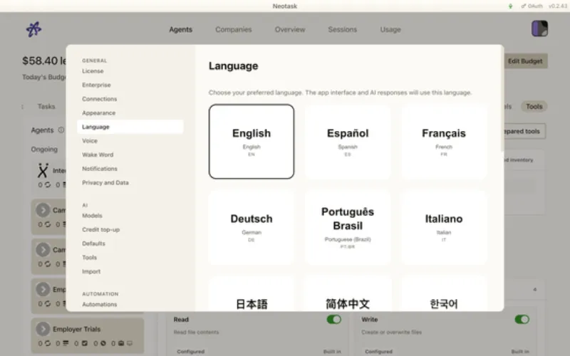Screen dimensions: 570x356
Task: Select Language in settings sidebar
Action: click(x=130, y=127)
